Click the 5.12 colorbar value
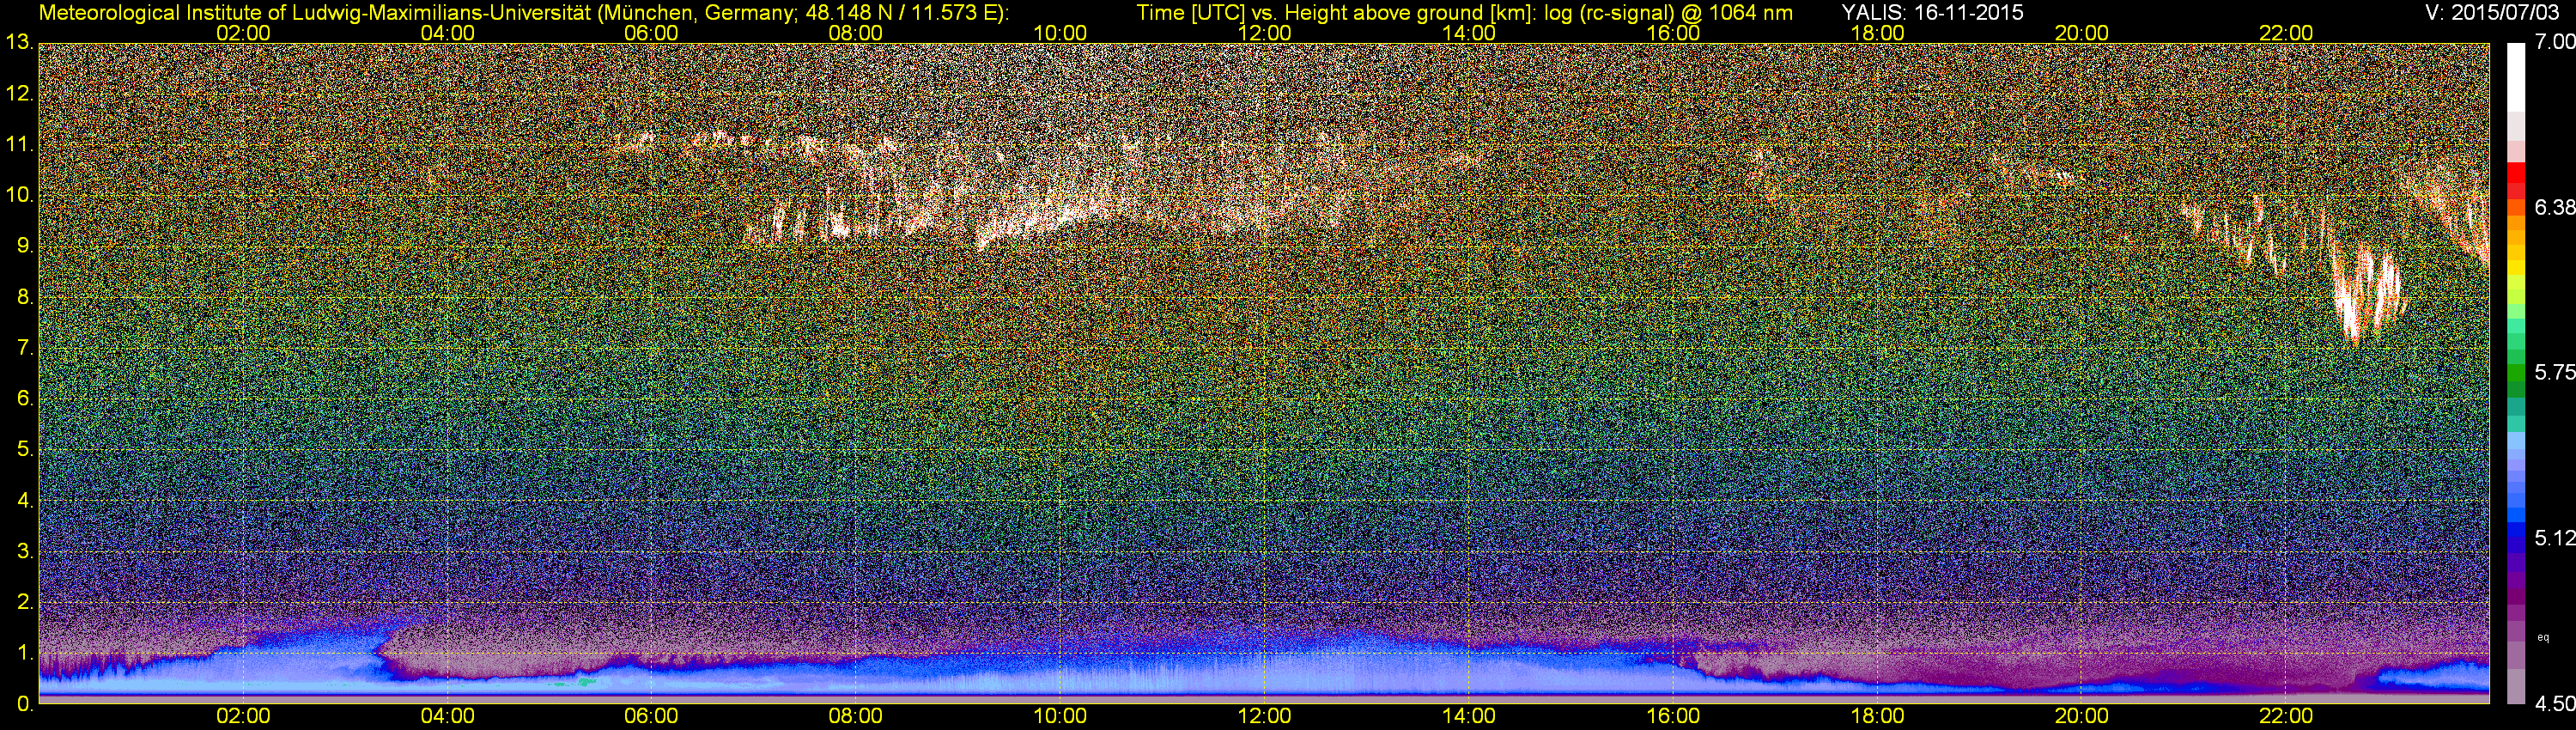Screen dimensions: 2576x730 coord(2554,538)
